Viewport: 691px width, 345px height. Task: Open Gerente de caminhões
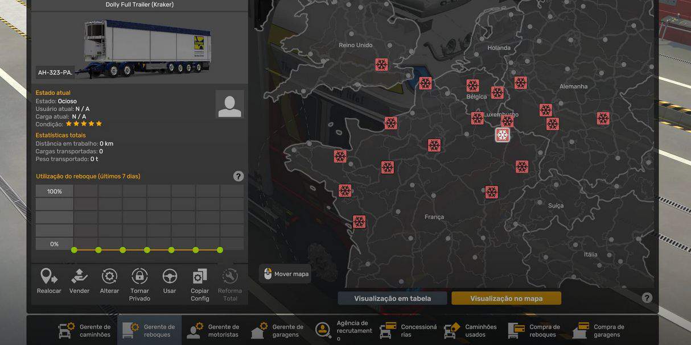85,331
